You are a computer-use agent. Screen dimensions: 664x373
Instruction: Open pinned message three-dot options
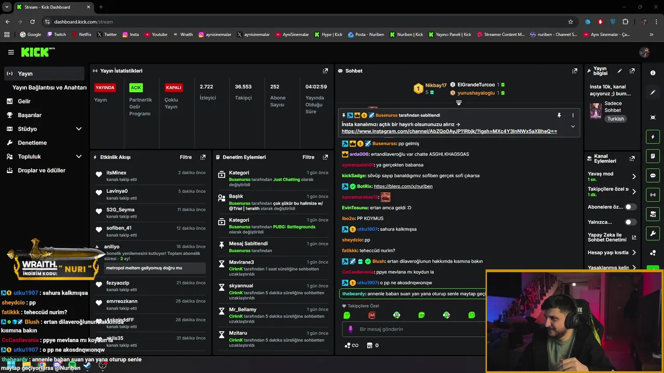[573, 115]
